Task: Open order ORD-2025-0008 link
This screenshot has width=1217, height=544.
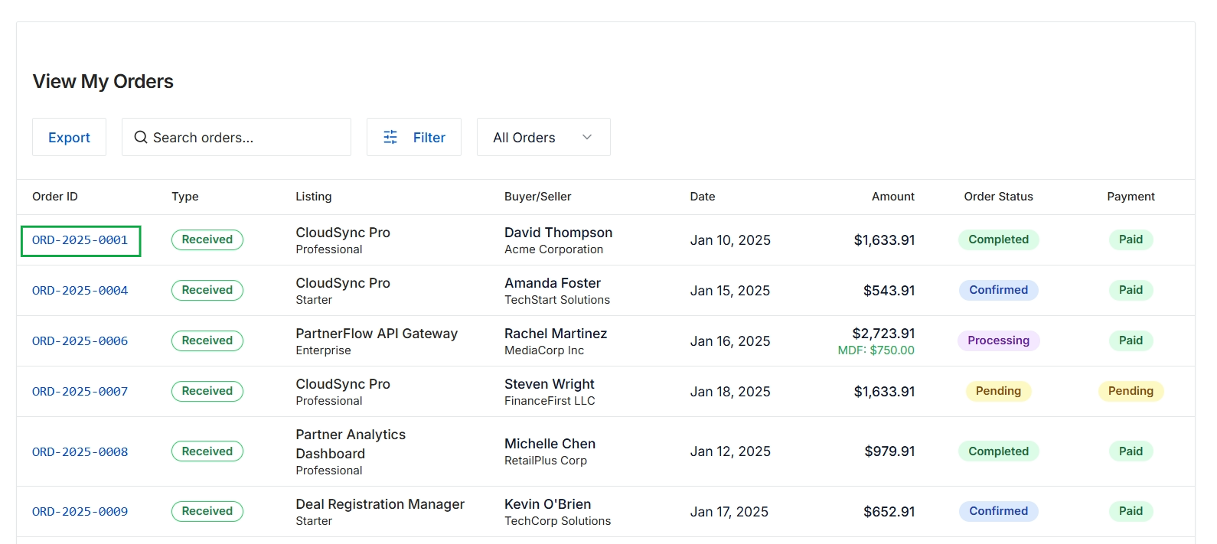Action: point(80,452)
